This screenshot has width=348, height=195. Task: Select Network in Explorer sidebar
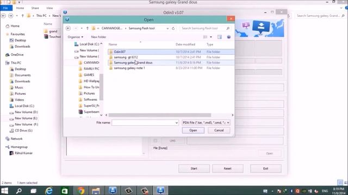click(14, 139)
